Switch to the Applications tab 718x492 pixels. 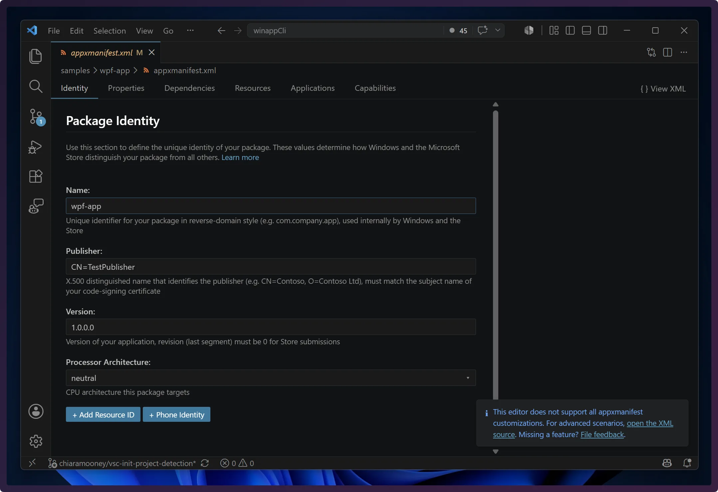coord(313,88)
